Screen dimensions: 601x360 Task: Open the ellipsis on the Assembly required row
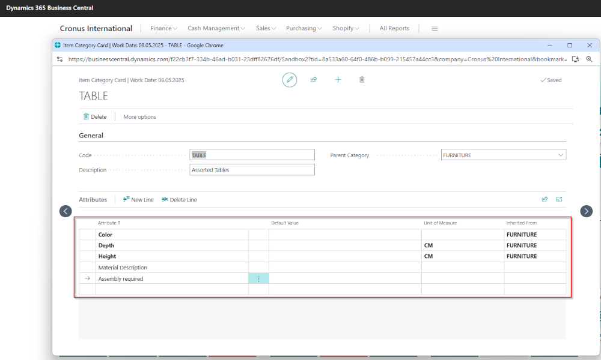[259, 278]
